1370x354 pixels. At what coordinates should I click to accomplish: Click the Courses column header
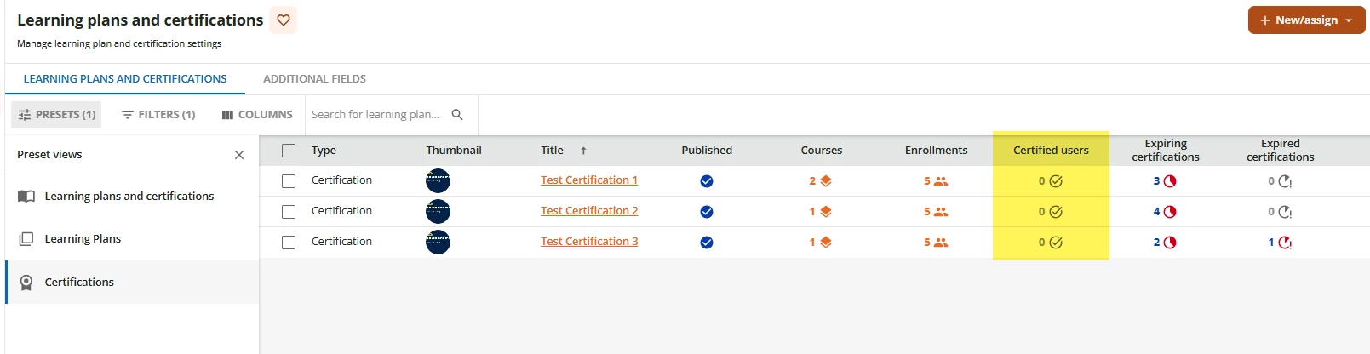coord(822,151)
